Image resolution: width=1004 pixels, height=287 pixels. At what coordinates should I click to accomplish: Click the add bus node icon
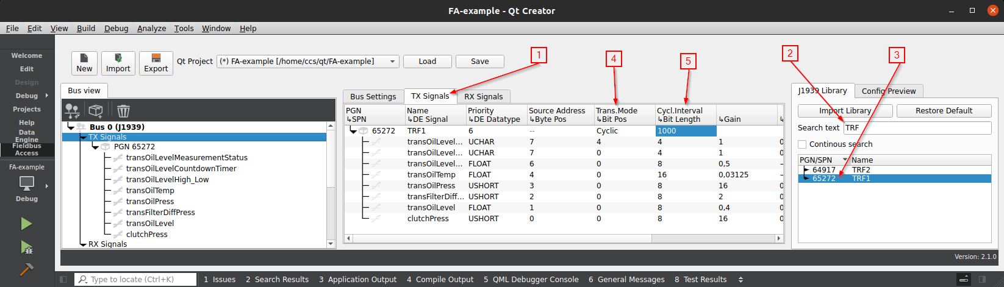coord(72,110)
